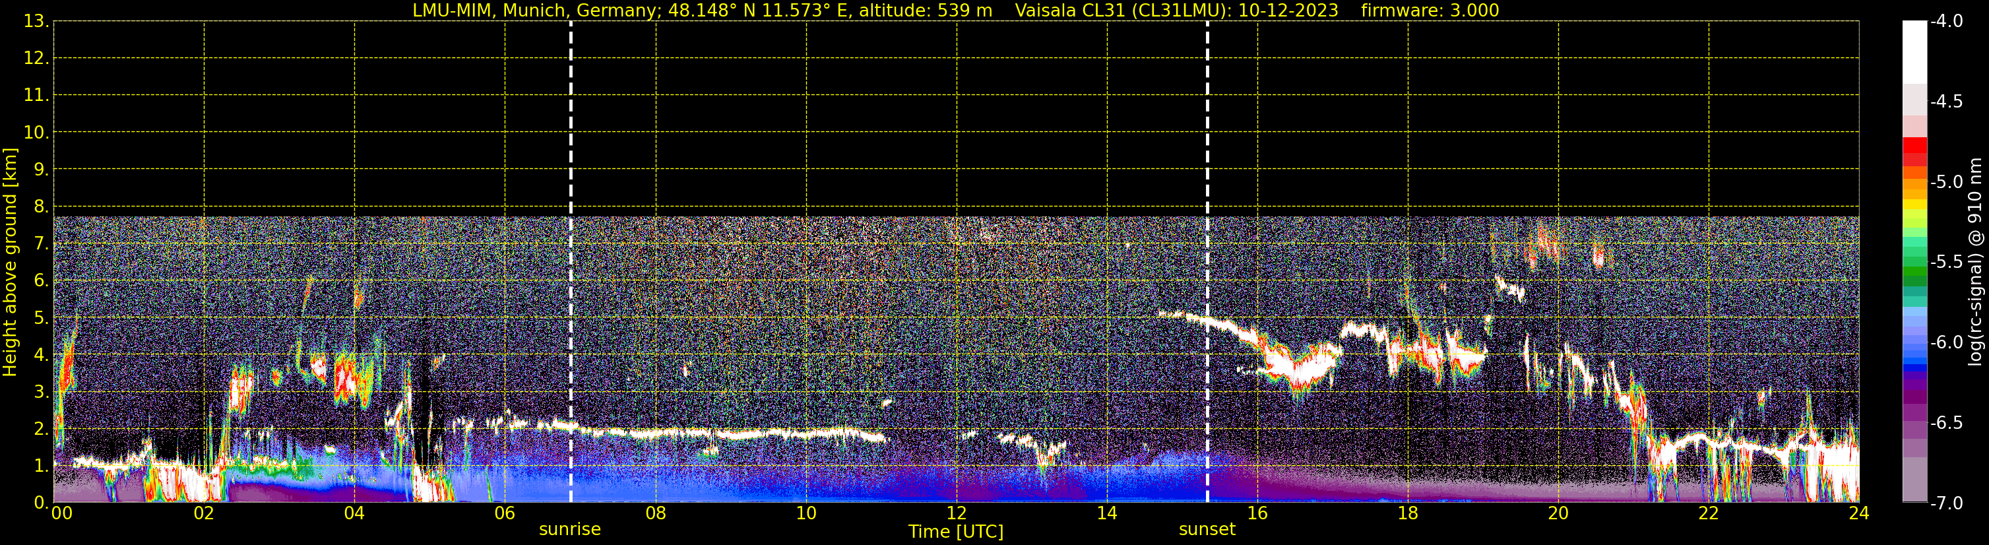
Task: Pick the dark blue segment of the colorbar
Action: (x=1914, y=368)
